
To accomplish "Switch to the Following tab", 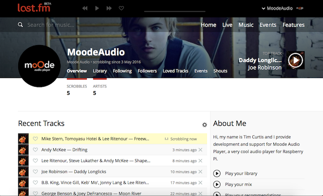I will (122, 71).
